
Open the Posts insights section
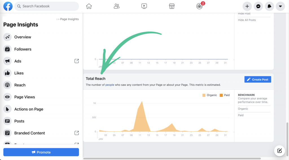(x=41, y=121)
